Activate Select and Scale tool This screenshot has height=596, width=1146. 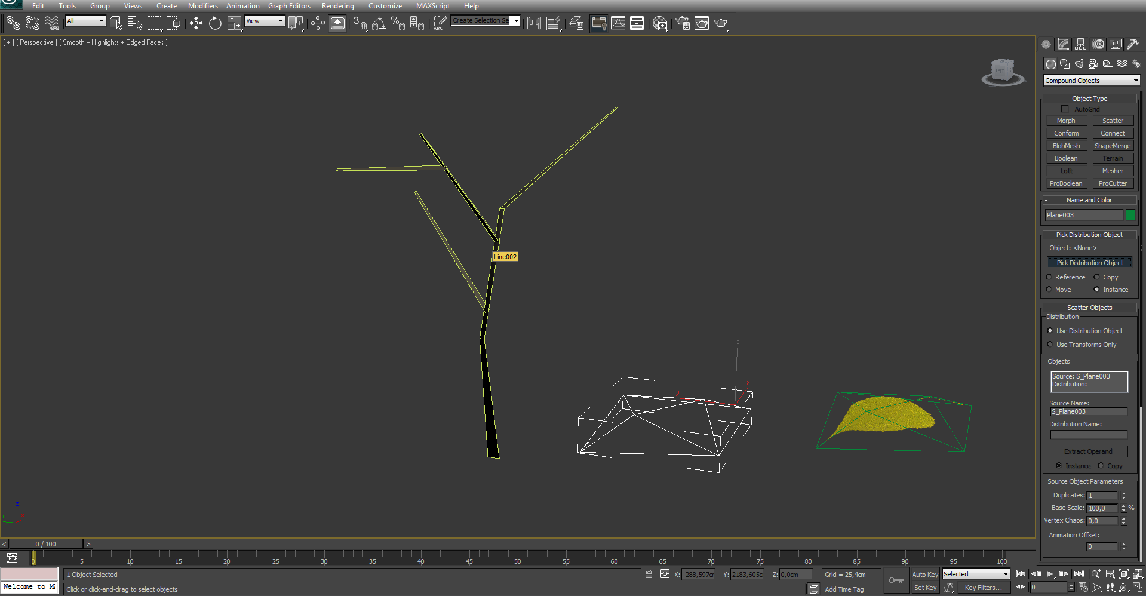coord(234,23)
